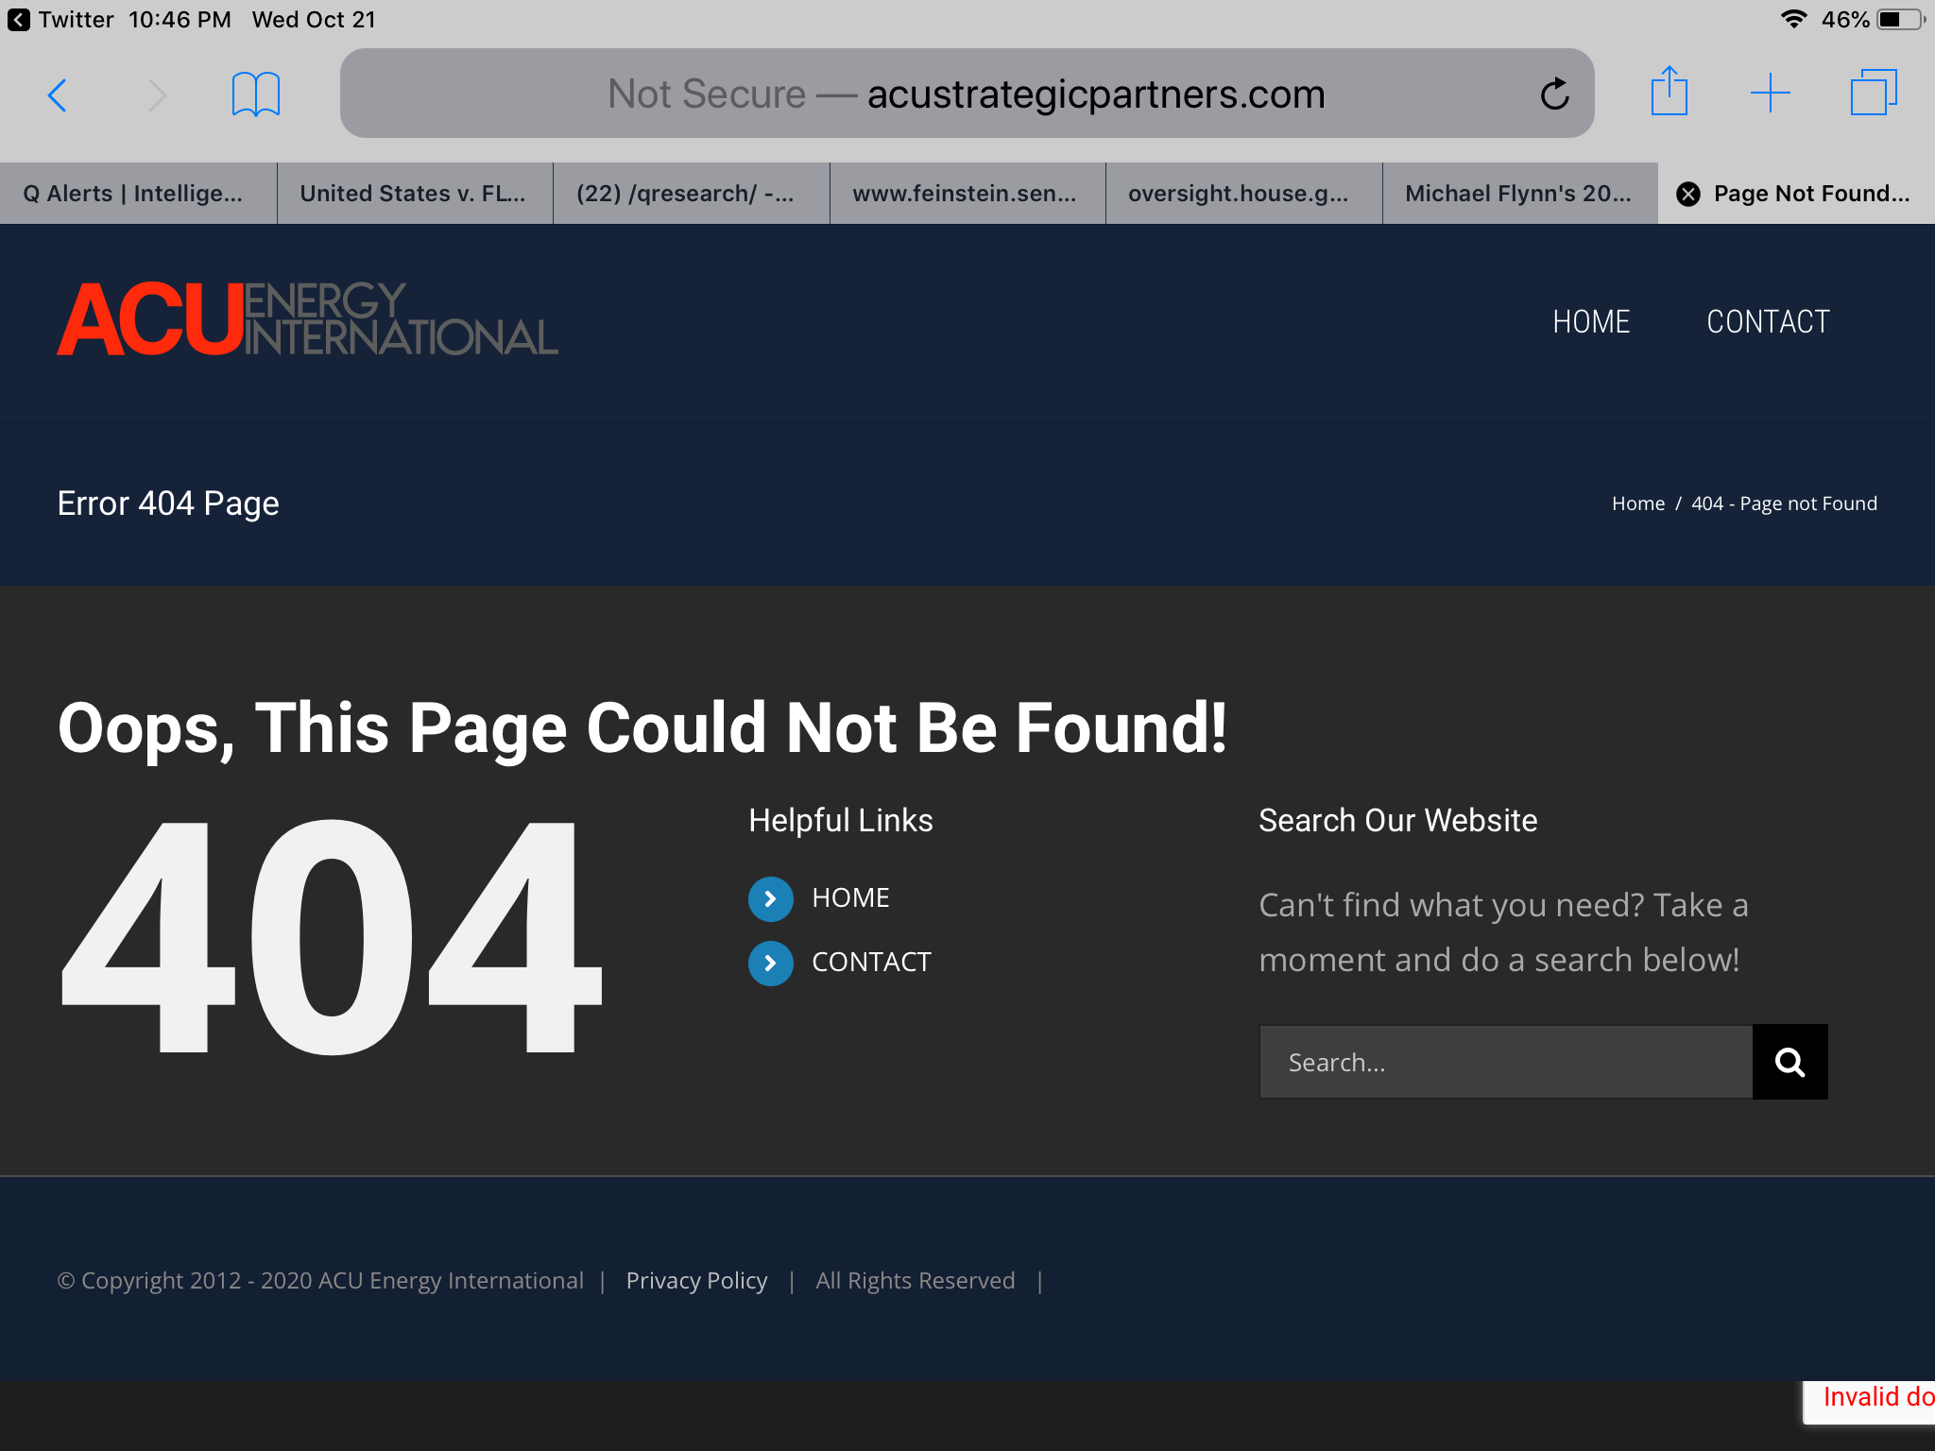Click the magnifier search button
Image resolution: width=1935 pixels, height=1451 pixels.
[1790, 1062]
